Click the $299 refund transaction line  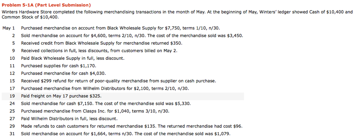118,81
